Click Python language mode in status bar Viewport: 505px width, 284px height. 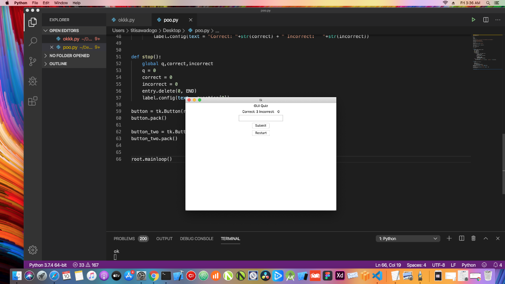pyautogui.click(x=469, y=265)
